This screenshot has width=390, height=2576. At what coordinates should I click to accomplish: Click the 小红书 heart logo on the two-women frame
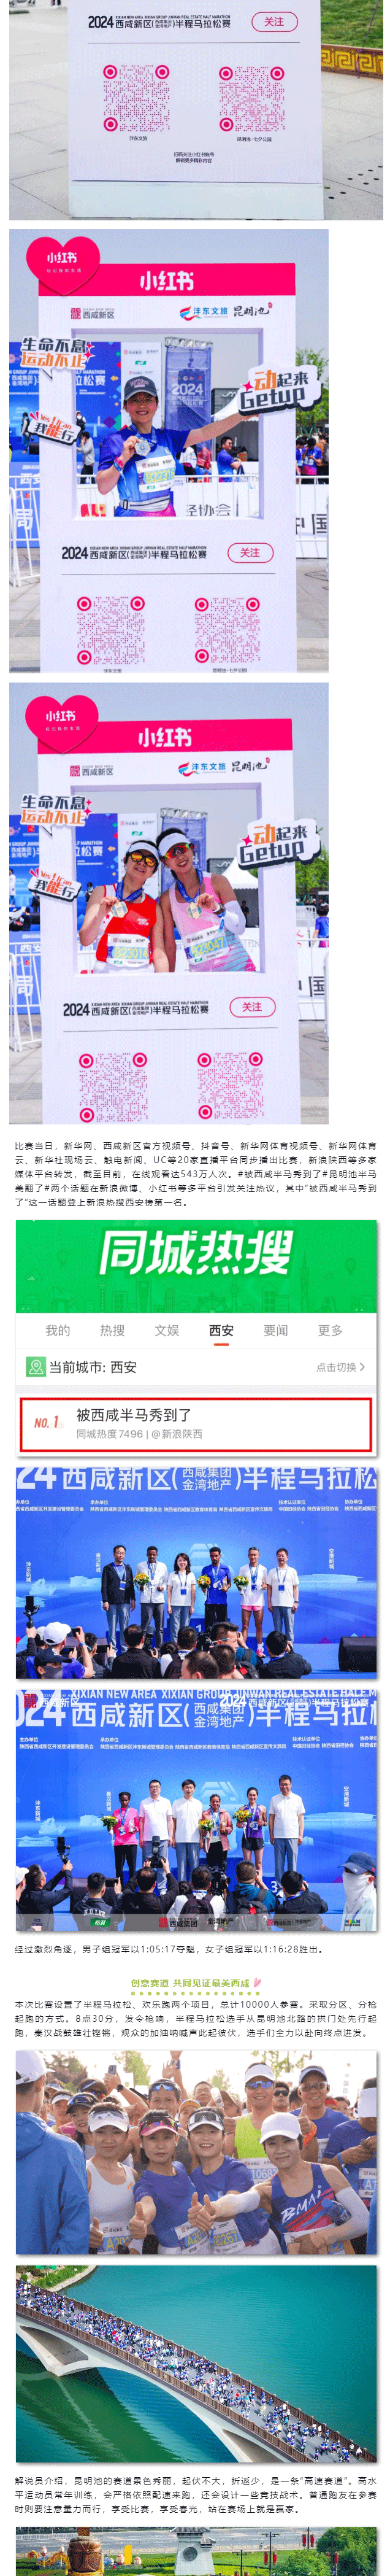[61, 722]
